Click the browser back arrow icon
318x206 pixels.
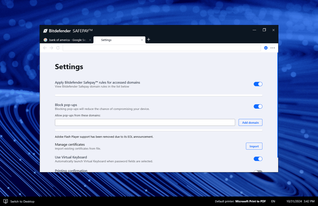click(45, 48)
